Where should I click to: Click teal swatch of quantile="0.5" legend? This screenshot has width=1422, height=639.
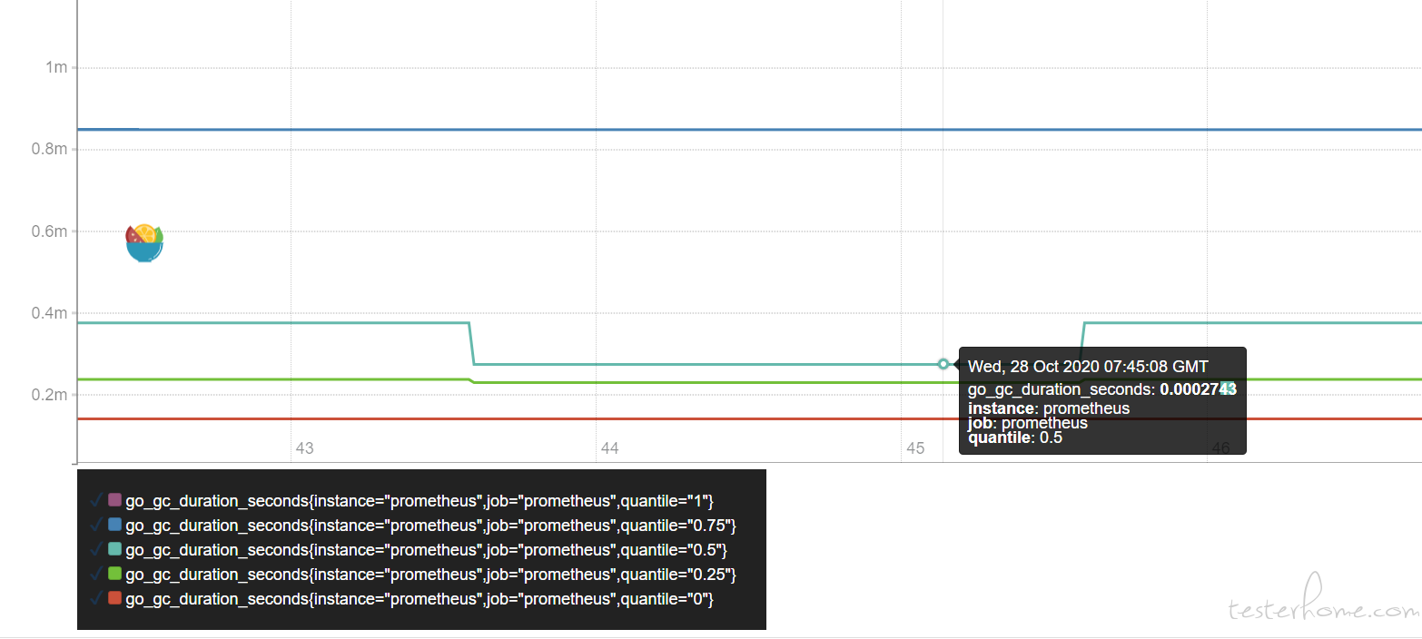pos(114,549)
